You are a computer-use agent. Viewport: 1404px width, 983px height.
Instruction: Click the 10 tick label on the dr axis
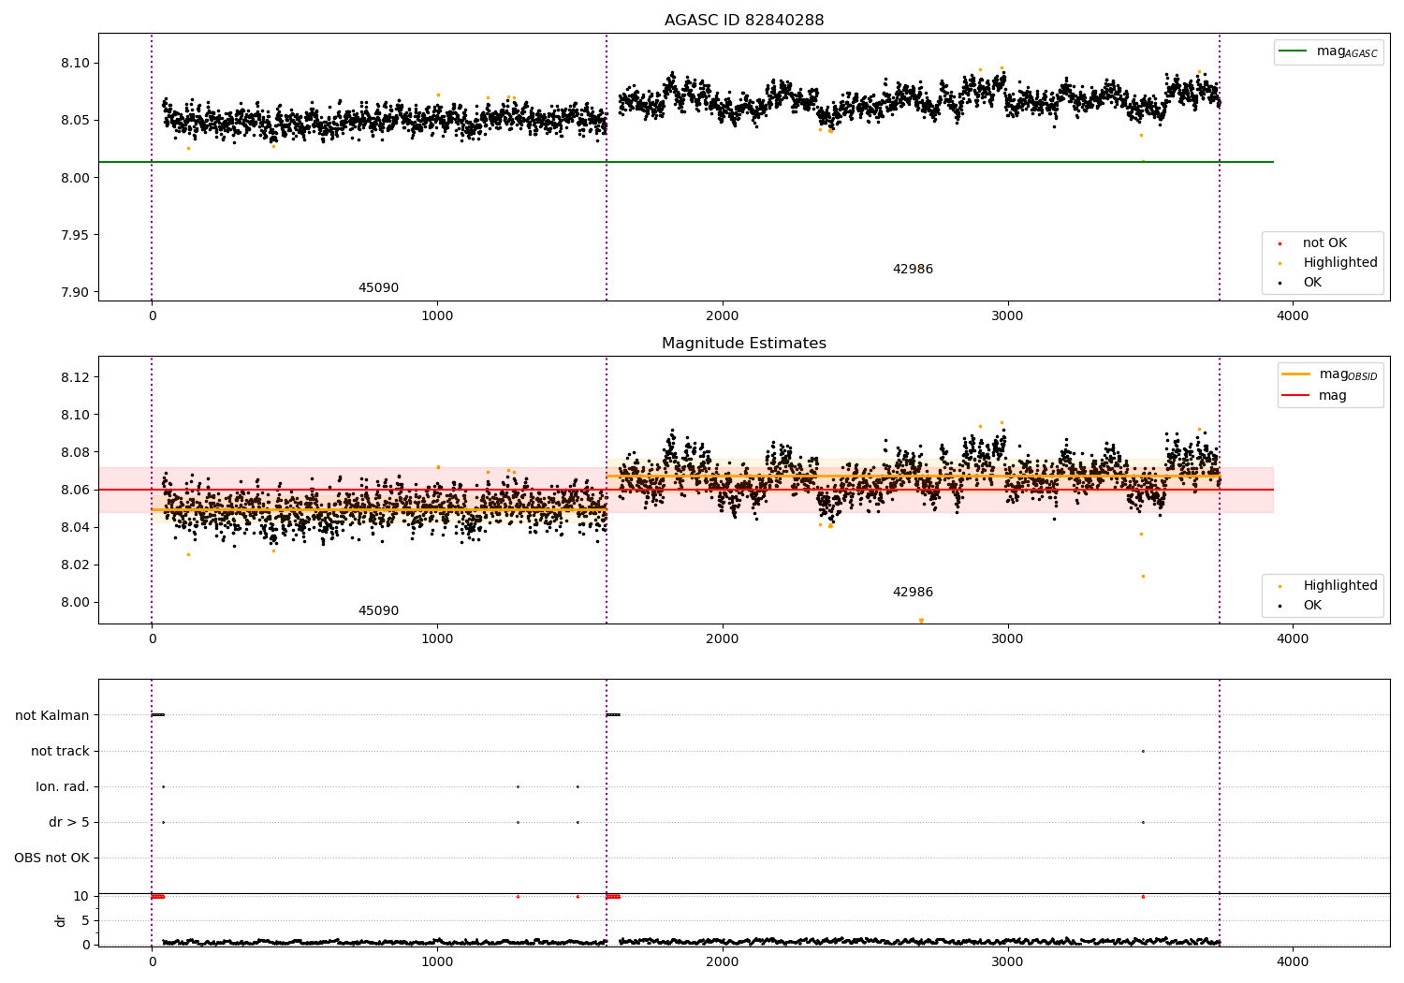81,896
